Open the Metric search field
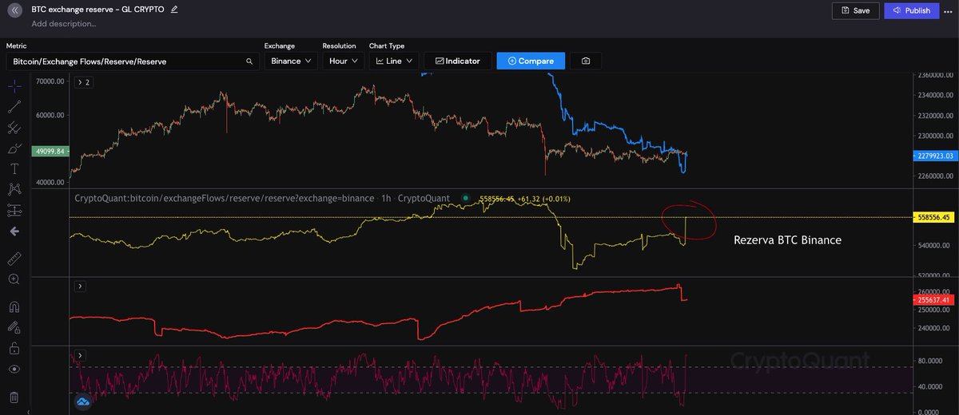This screenshot has width=959, height=415. (x=132, y=61)
